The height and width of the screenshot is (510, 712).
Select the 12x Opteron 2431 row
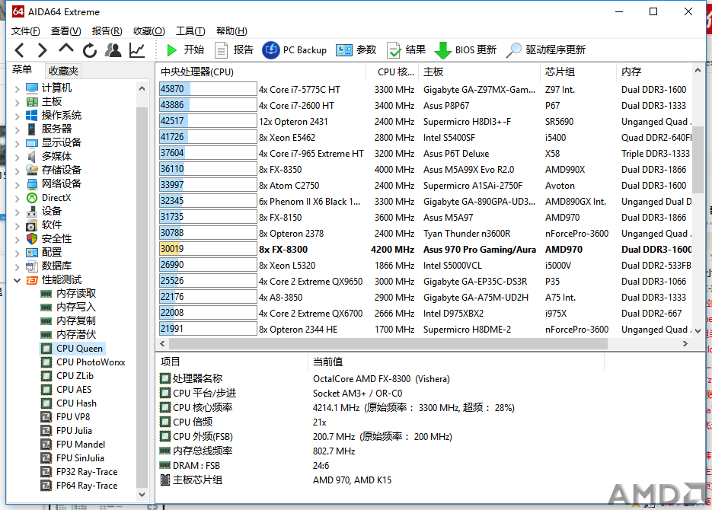click(425, 122)
